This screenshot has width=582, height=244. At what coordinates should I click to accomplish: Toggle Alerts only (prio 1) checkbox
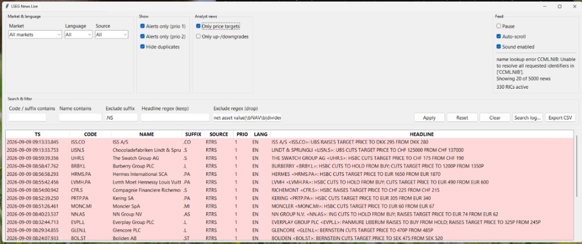click(143, 26)
